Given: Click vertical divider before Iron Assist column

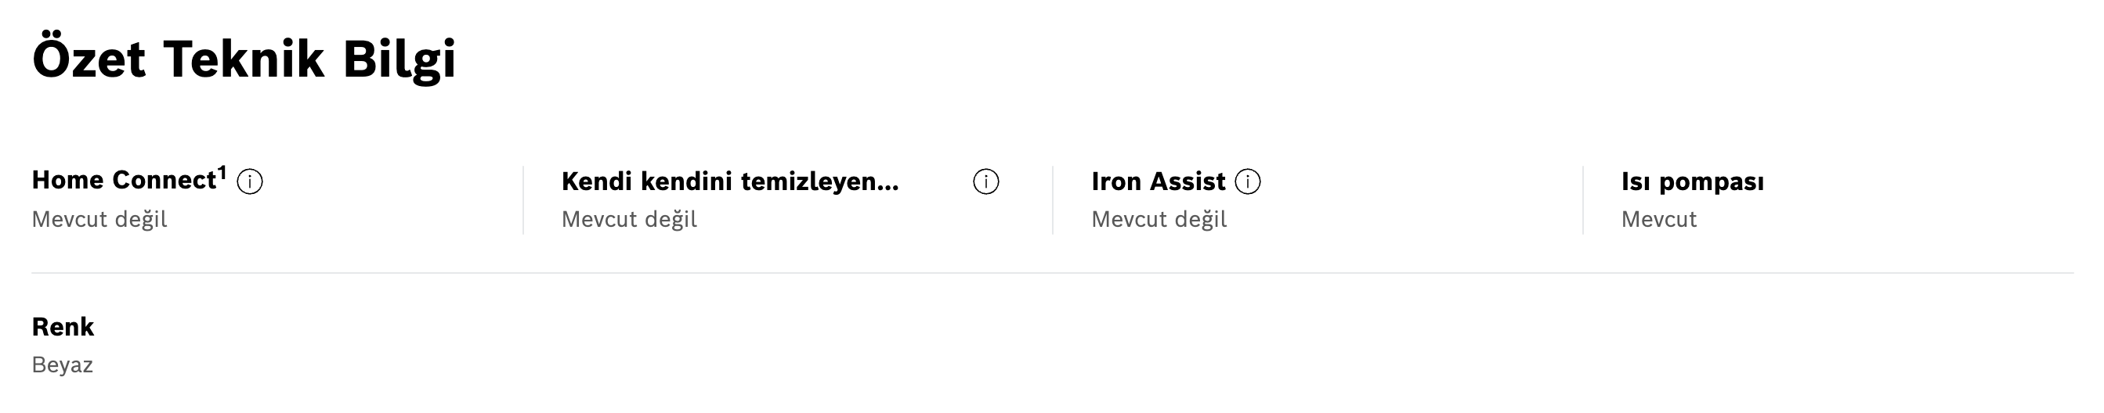Looking at the screenshot, I should coord(1053,200).
